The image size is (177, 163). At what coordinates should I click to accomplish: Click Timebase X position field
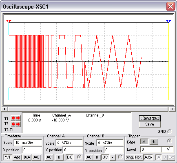point(32,150)
